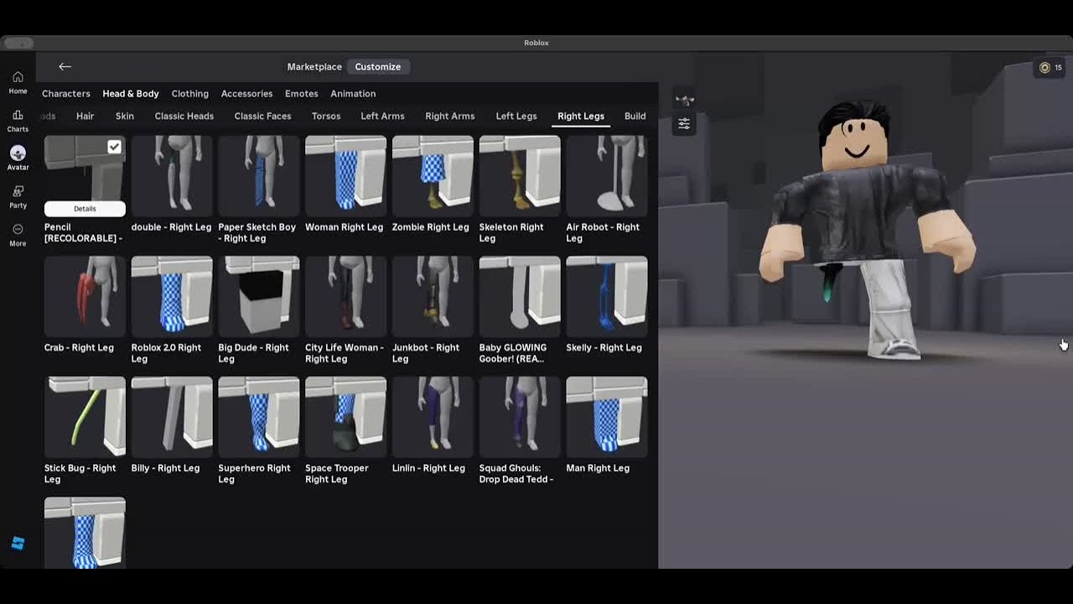Click the Details button on Pencil leg
This screenshot has width=1073, height=604.
(x=85, y=209)
